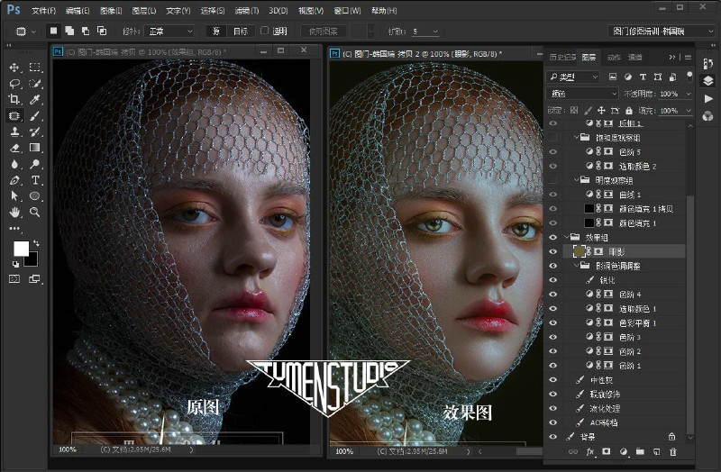This screenshot has height=472, width=721.
Task: Create a new layer via bottom icon
Action: pyautogui.click(x=657, y=452)
